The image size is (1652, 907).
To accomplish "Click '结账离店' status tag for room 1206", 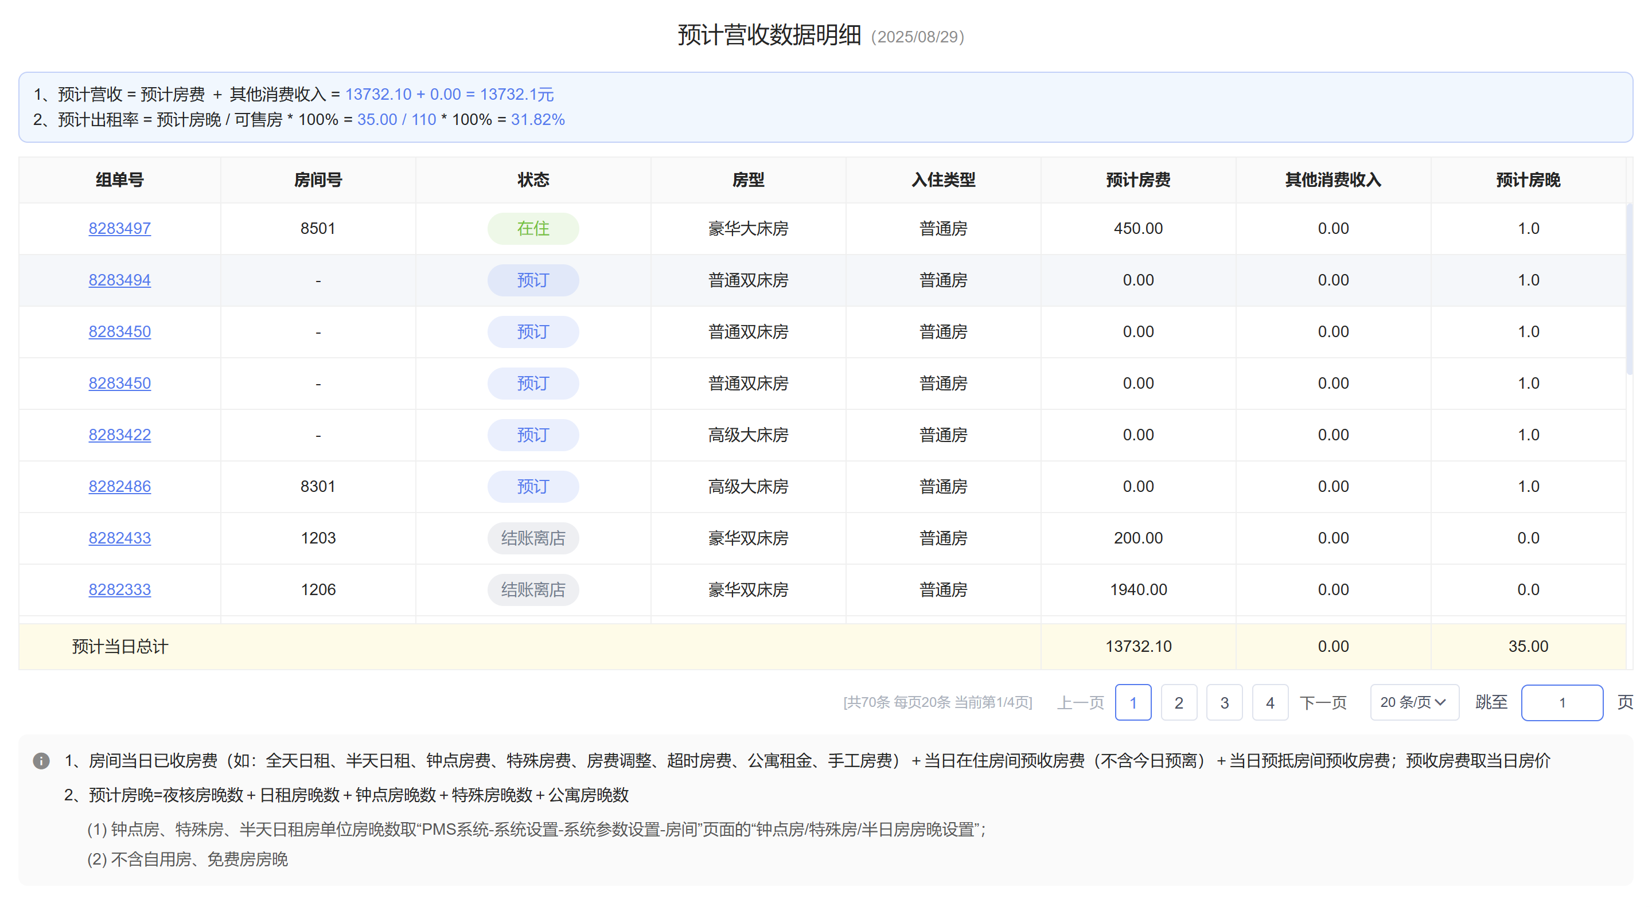I will click(533, 590).
